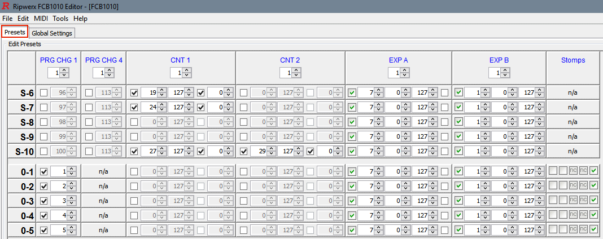603x239 pixels.
Task: Click the Stomps n/a cell in row S-7
Action: point(573,108)
